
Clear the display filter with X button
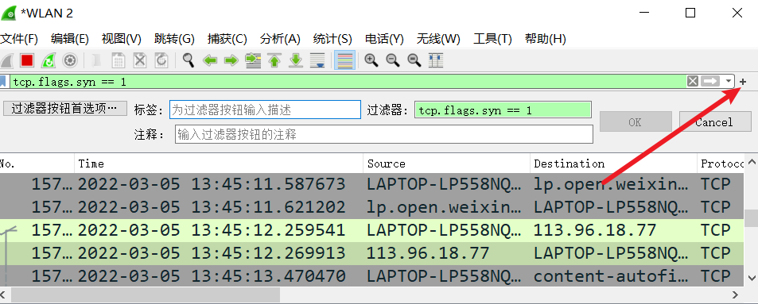pyautogui.click(x=693, y=82)
